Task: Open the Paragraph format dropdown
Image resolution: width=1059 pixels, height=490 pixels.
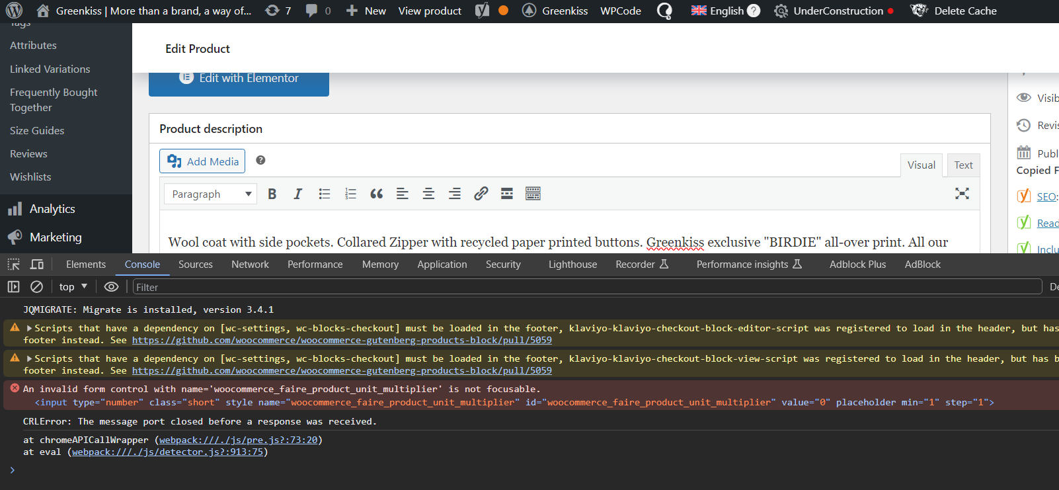Action: tap(210, 194)
